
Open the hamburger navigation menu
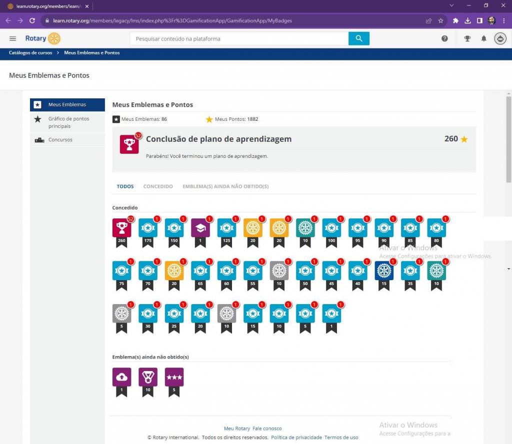click(13, 38)
